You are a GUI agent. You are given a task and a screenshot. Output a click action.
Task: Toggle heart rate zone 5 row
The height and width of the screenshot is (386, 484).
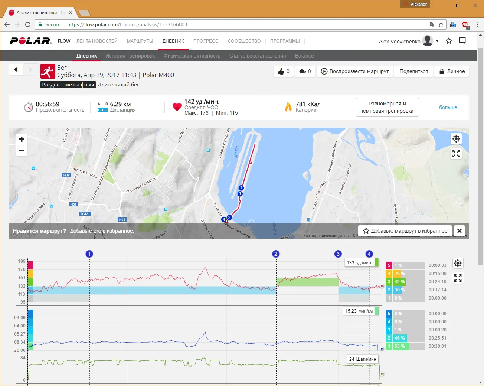(x=405, y=265)
